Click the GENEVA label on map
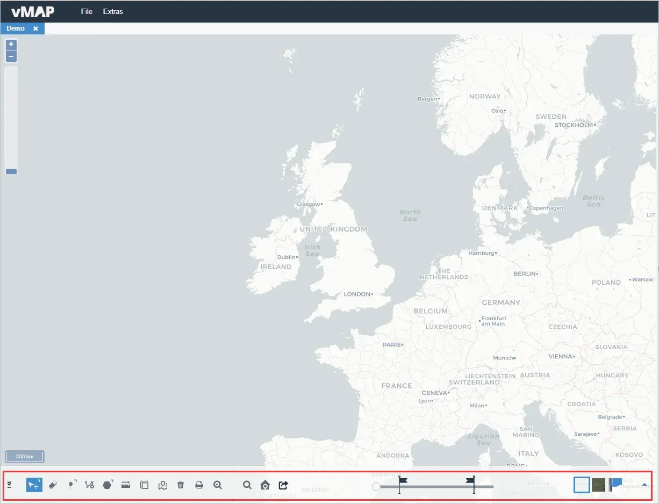 434,393
